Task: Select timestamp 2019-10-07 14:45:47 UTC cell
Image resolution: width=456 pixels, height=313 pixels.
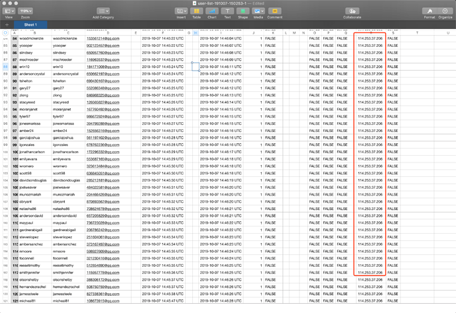Action: 163,301
